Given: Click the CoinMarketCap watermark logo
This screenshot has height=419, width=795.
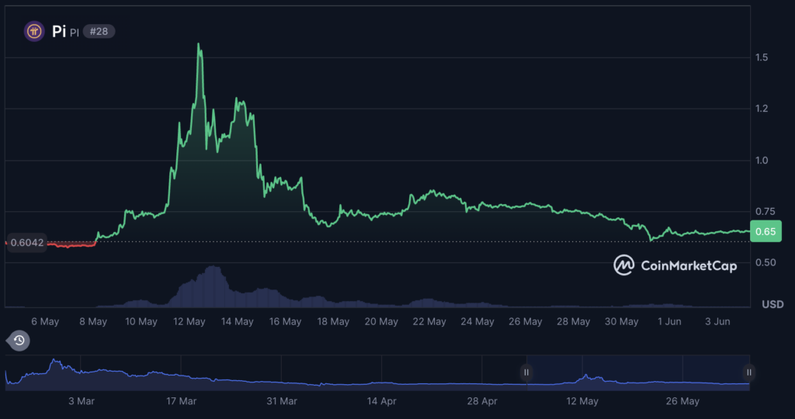Looking at the screenshot, I should 675,265.
